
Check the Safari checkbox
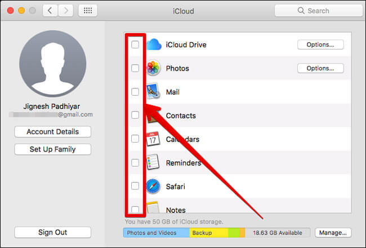pyautogui.click(x=135, y=186)
